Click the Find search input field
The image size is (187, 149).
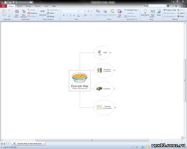[157, 6]
